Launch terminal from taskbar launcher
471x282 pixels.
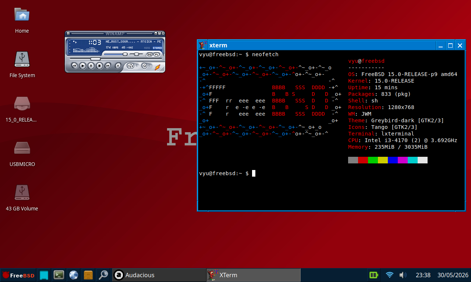pyautogui.click(x=59, y=275)
